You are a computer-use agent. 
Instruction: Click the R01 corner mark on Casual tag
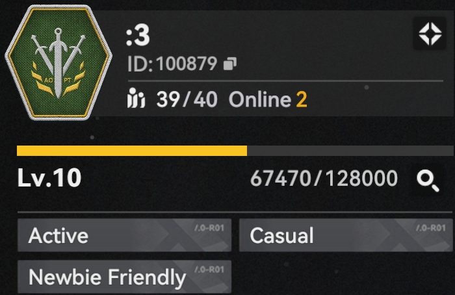pos(430,228)
